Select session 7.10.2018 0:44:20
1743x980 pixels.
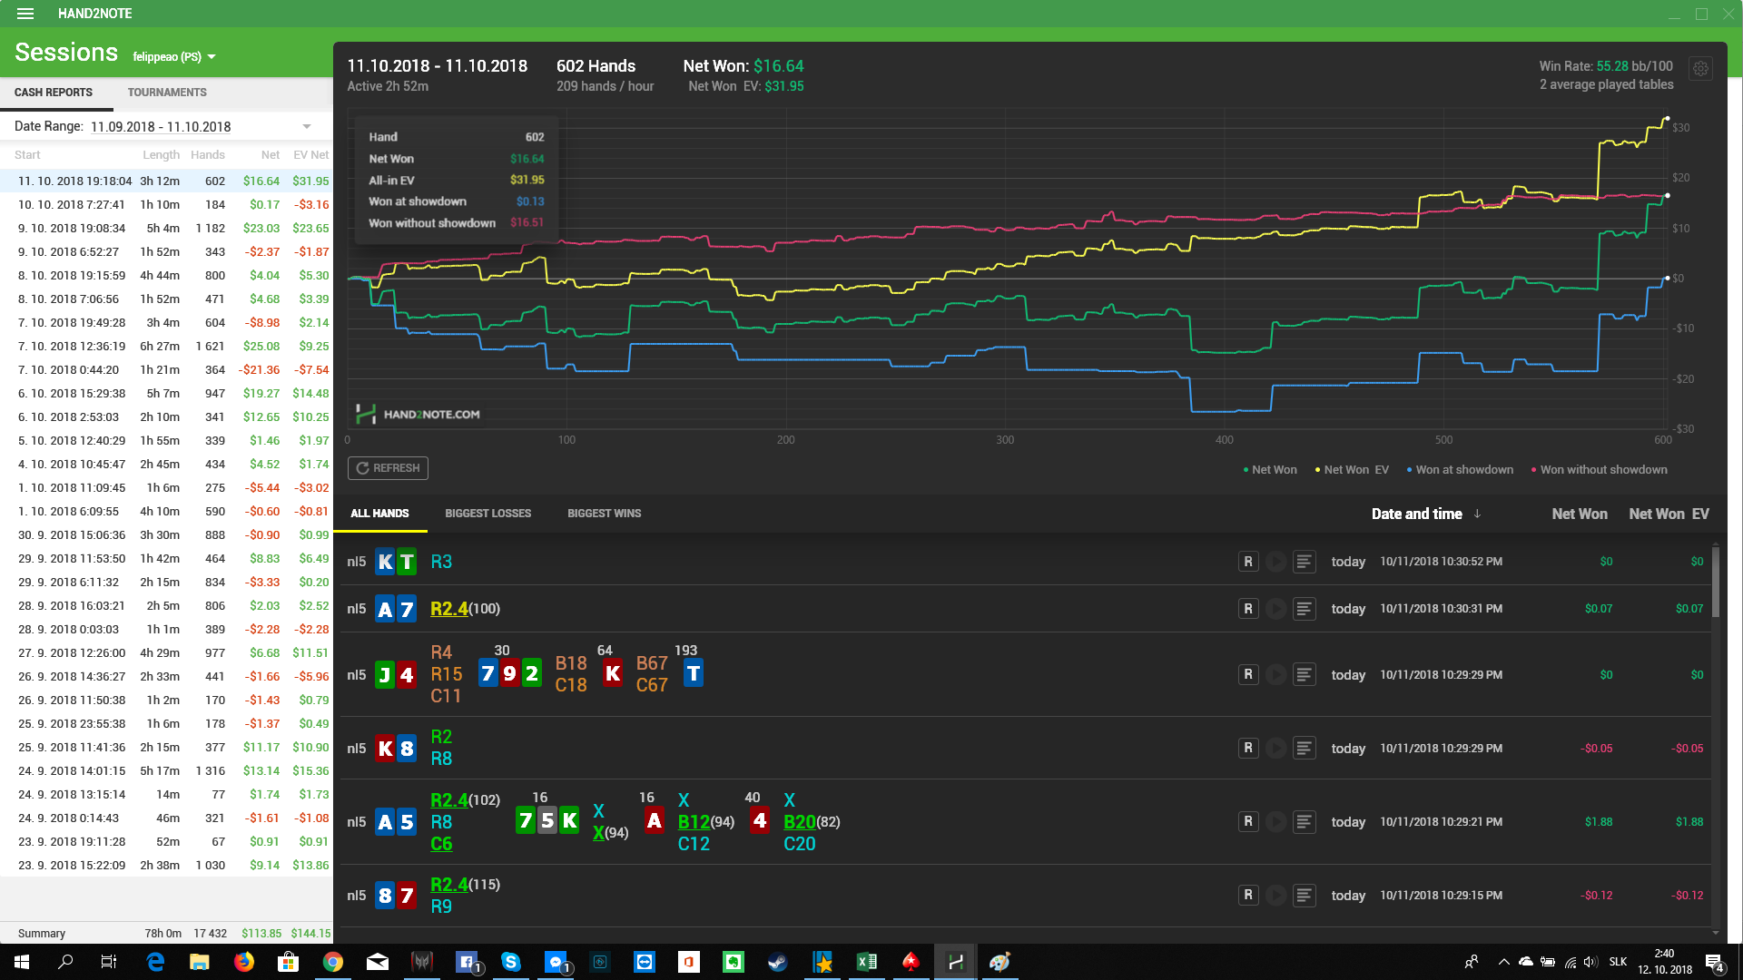coord(166,369)
